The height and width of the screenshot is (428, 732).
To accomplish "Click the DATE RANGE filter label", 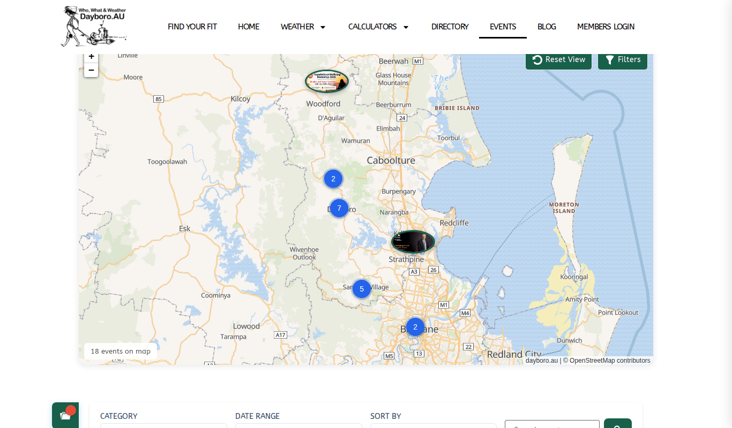I will tap(257, 416).
